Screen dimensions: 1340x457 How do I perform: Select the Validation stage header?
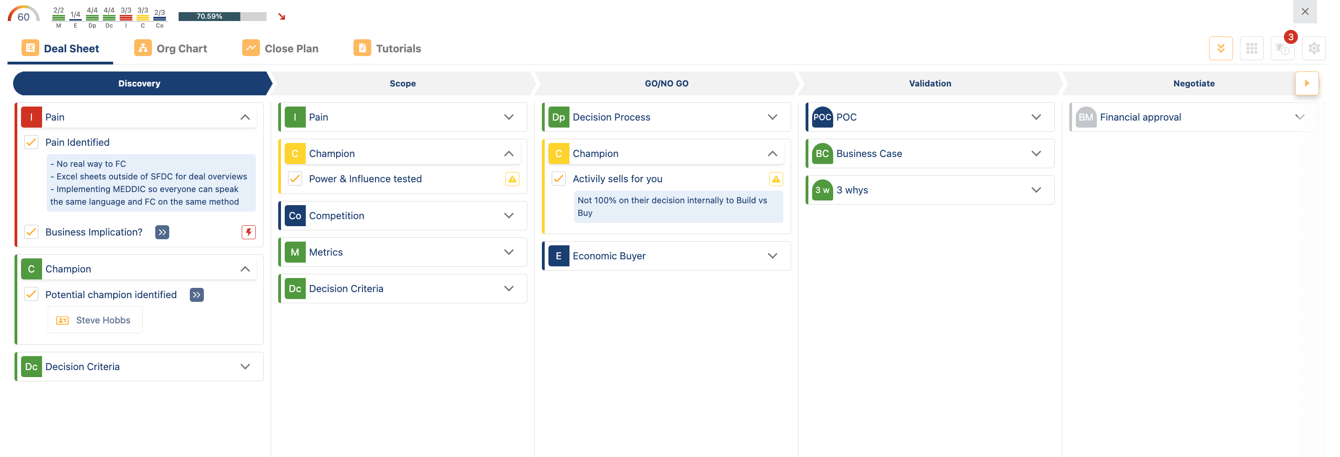929,83
